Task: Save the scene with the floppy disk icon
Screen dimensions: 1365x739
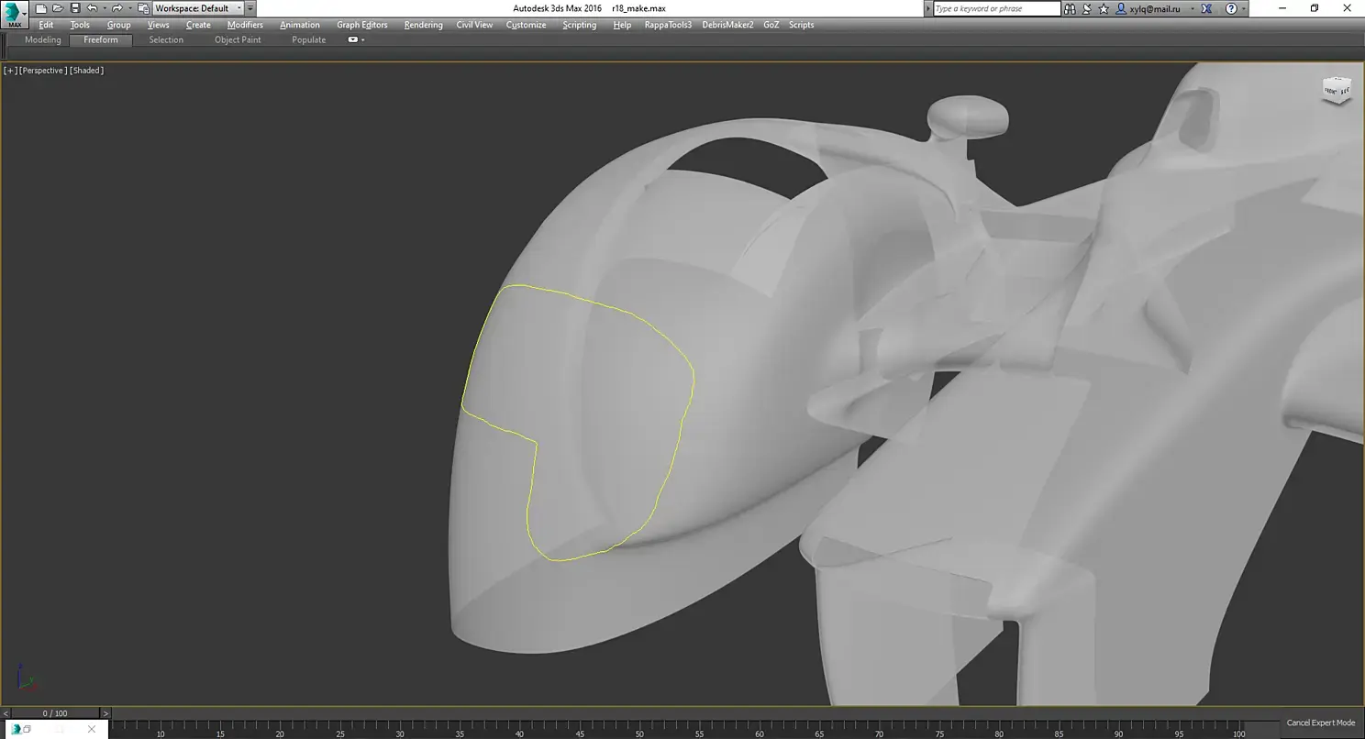Action: [75, 8]
